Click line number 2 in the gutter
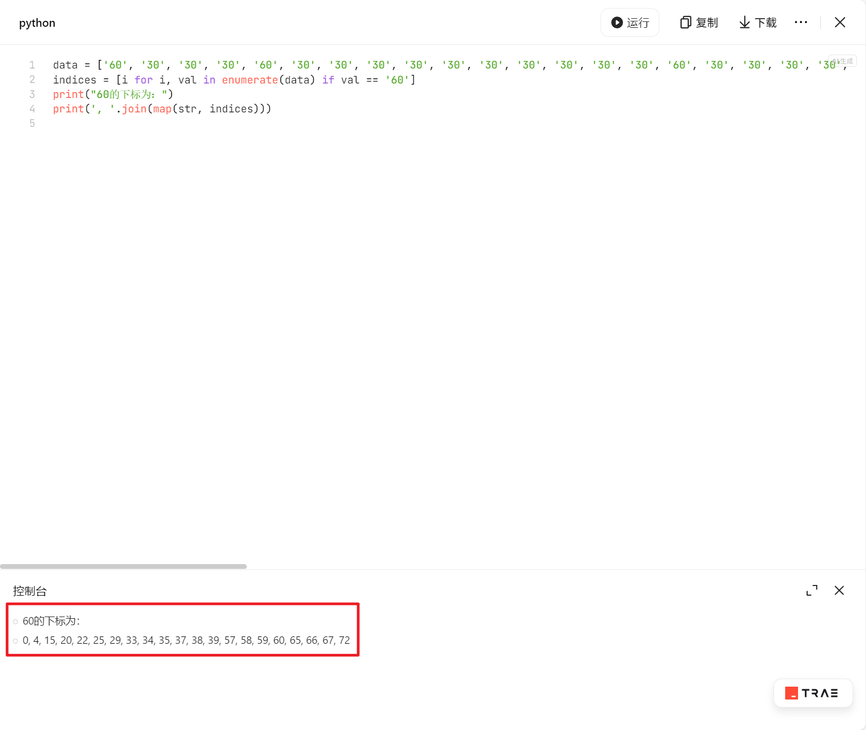 click(x=32, y=80)
